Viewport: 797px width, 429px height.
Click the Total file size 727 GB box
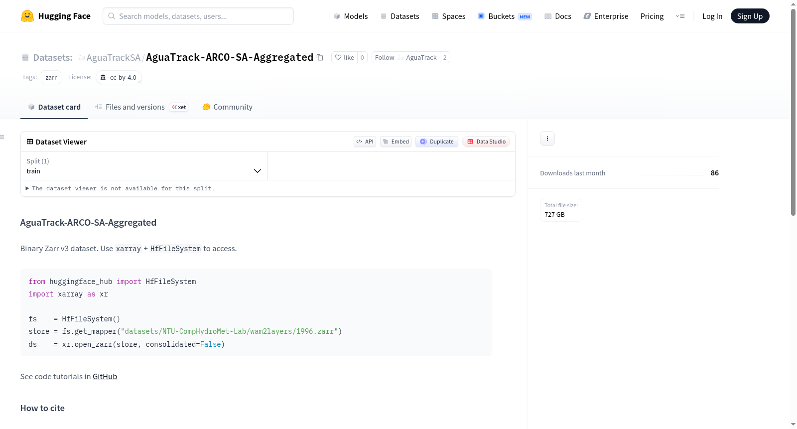561,210
